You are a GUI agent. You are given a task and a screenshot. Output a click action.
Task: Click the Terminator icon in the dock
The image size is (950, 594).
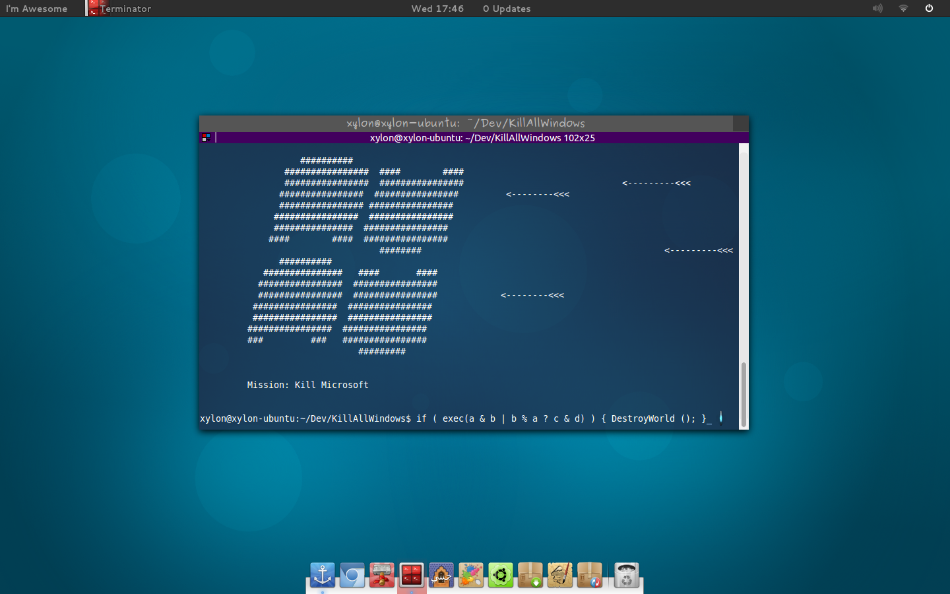(411, 576)
